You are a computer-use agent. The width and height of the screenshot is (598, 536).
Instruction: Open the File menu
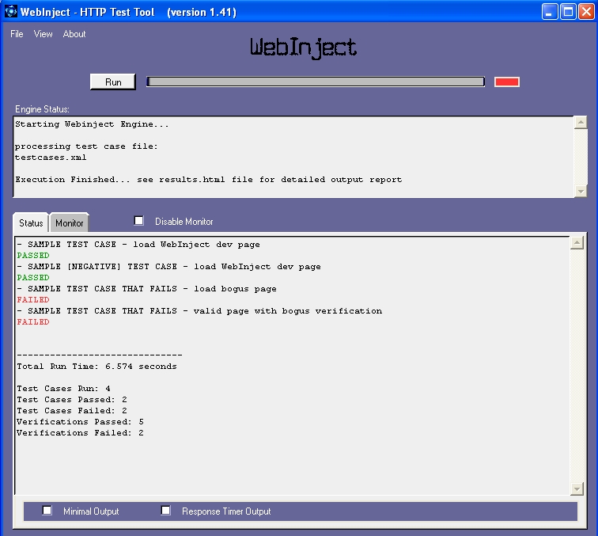click(17, 34)
